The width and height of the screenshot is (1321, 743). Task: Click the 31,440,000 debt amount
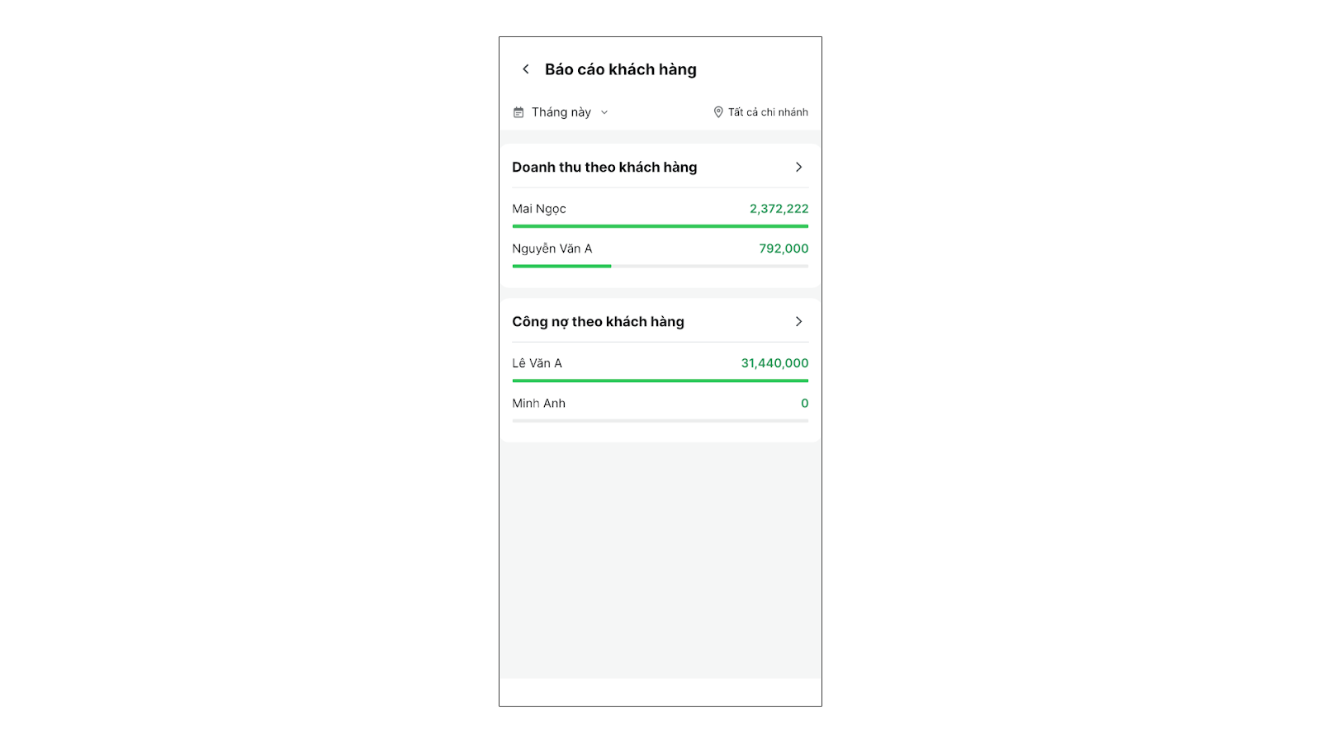[774, 363]
